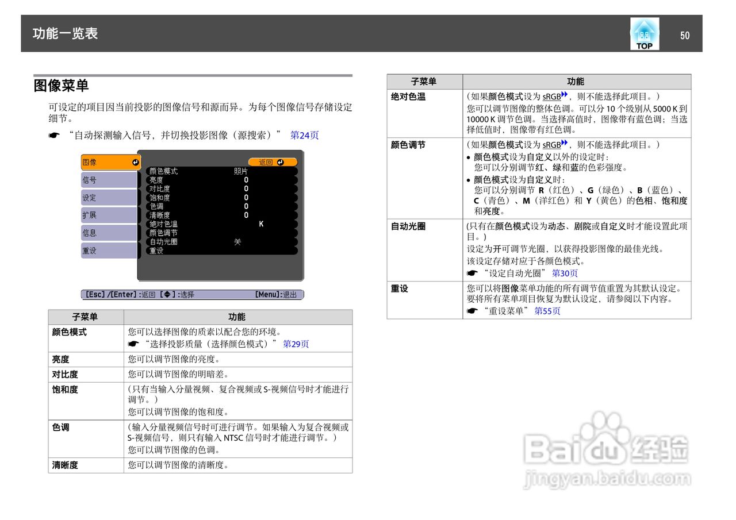736x520 pixels.
Task: Click the K value of 绝对色温
Action: pyautogui.click(x=261, y=224)
